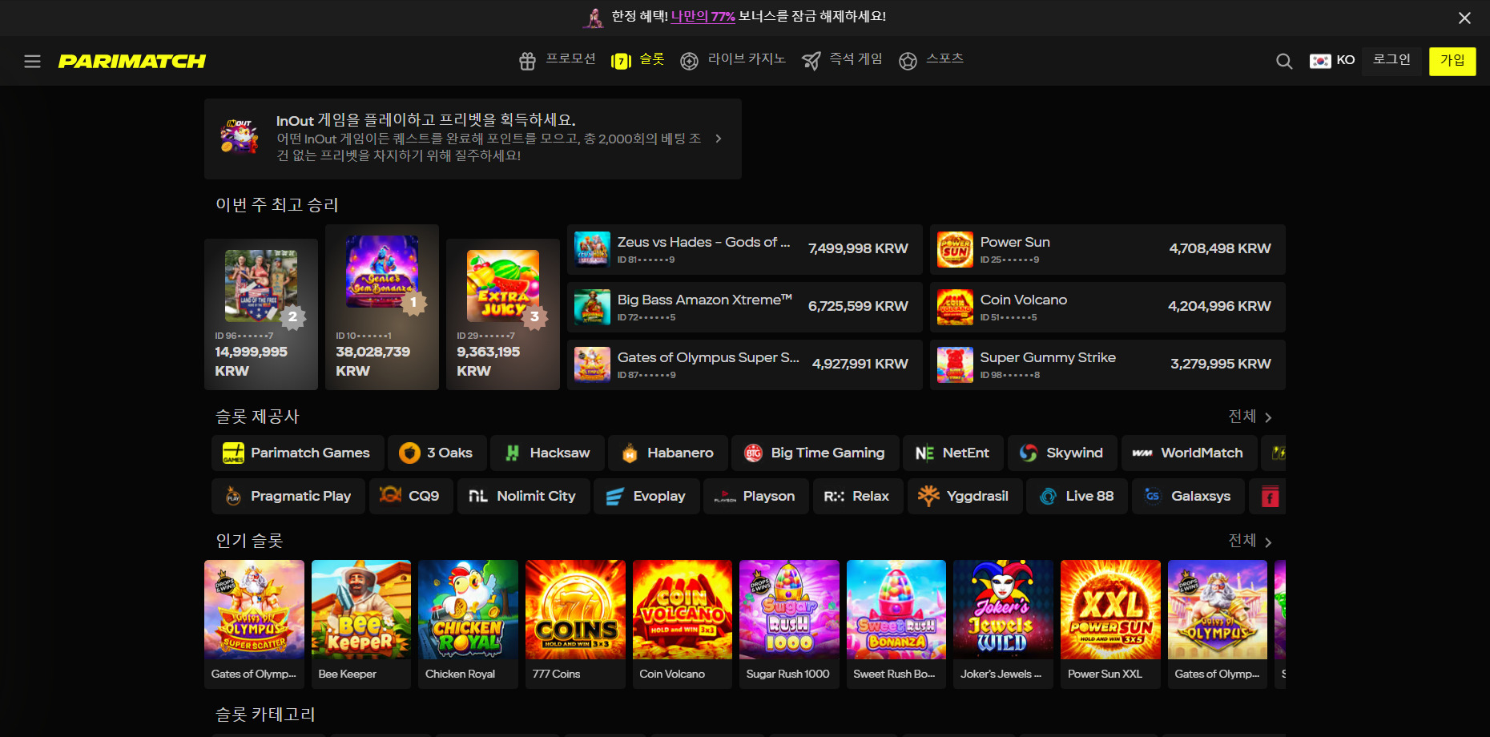Open the 즉석 게임 instant games tab
1490x737 pixels.
point(842,60)
